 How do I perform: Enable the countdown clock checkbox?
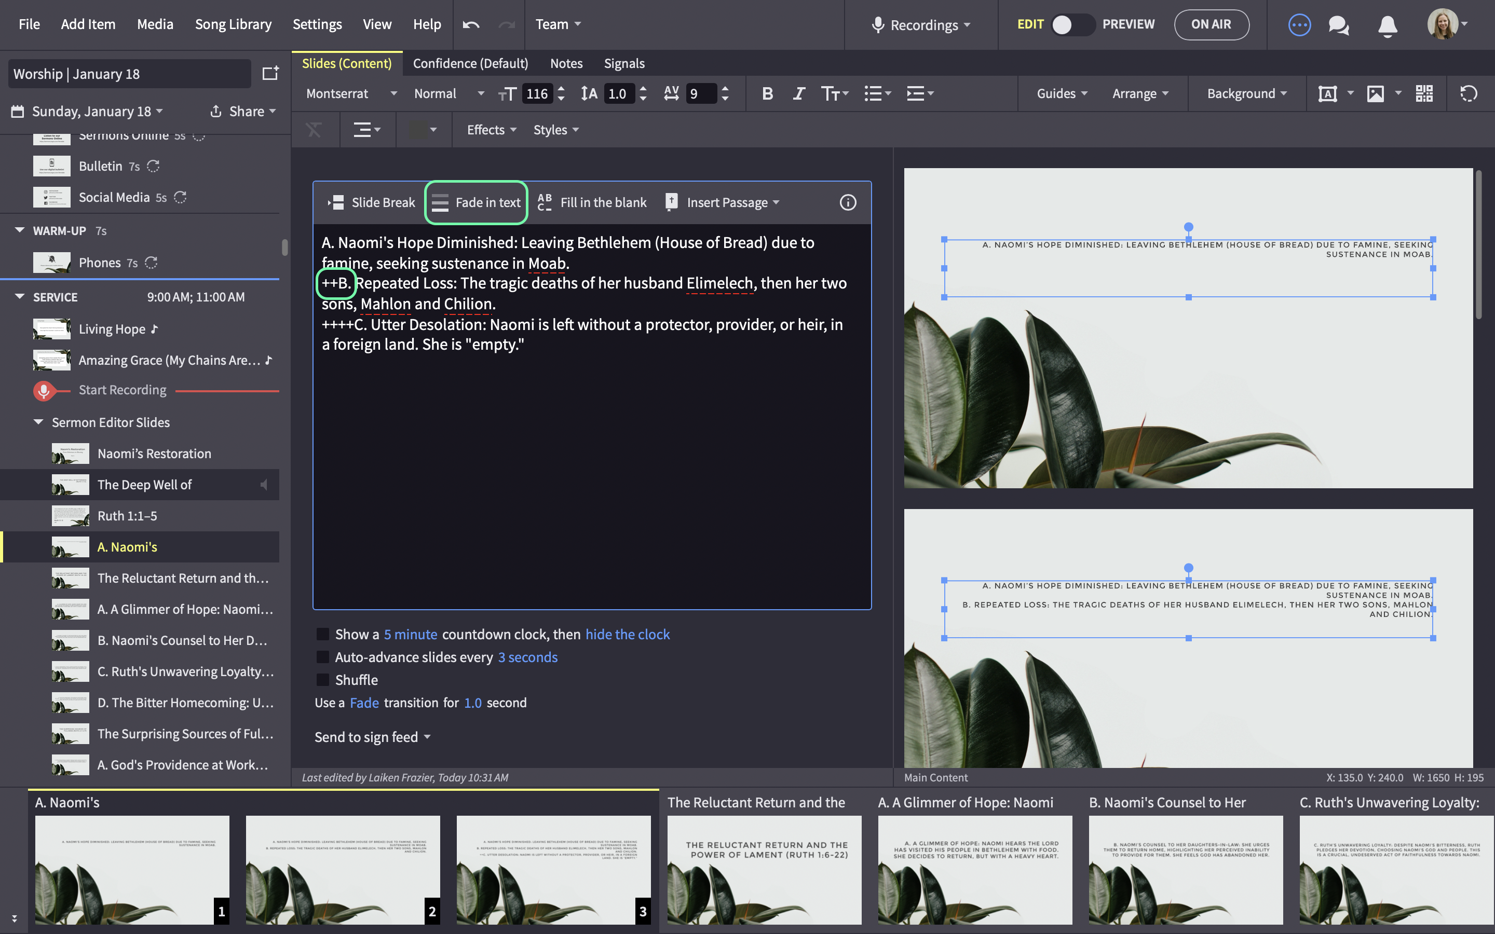322,635
